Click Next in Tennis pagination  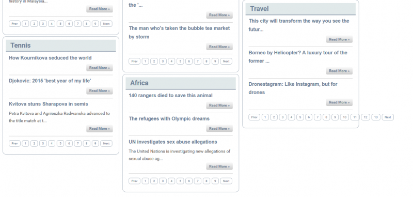106,143
